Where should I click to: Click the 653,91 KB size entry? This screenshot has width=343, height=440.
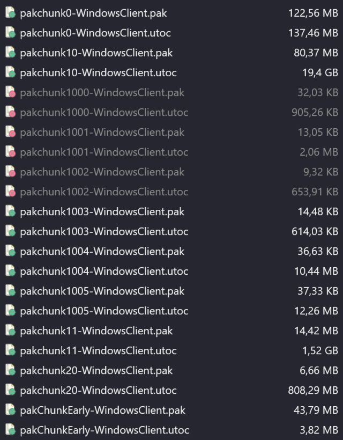tap(315, 192)
